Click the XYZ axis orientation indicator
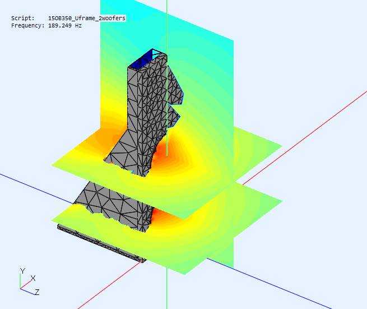The width and height of the screenshot is (367, 309). 29,282
